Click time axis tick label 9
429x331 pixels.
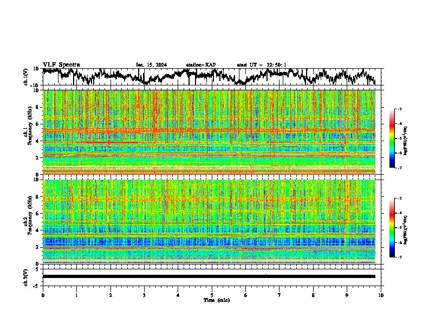tap(347, 295)
